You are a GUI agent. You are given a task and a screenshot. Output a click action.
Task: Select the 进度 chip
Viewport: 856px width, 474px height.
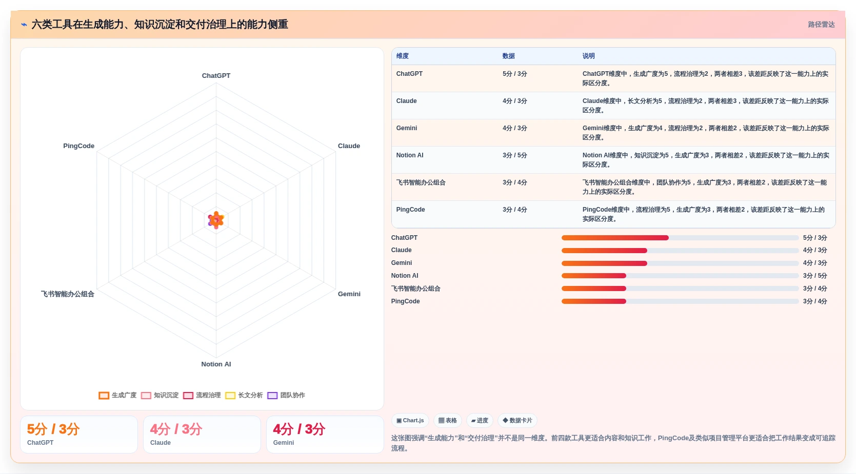pos(480,421)
